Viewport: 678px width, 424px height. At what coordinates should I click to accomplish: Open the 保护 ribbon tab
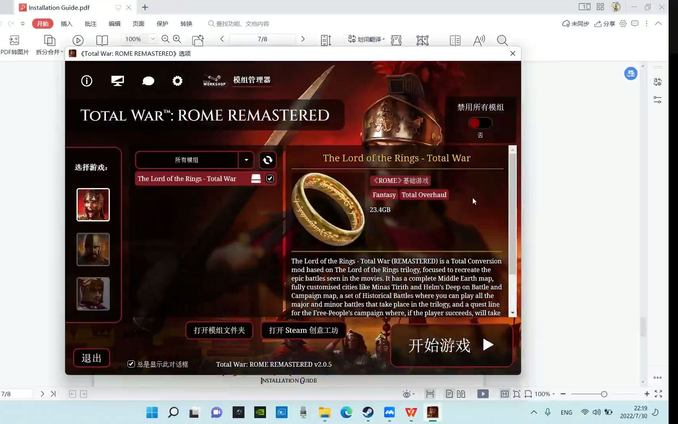[x=162, y=24]
